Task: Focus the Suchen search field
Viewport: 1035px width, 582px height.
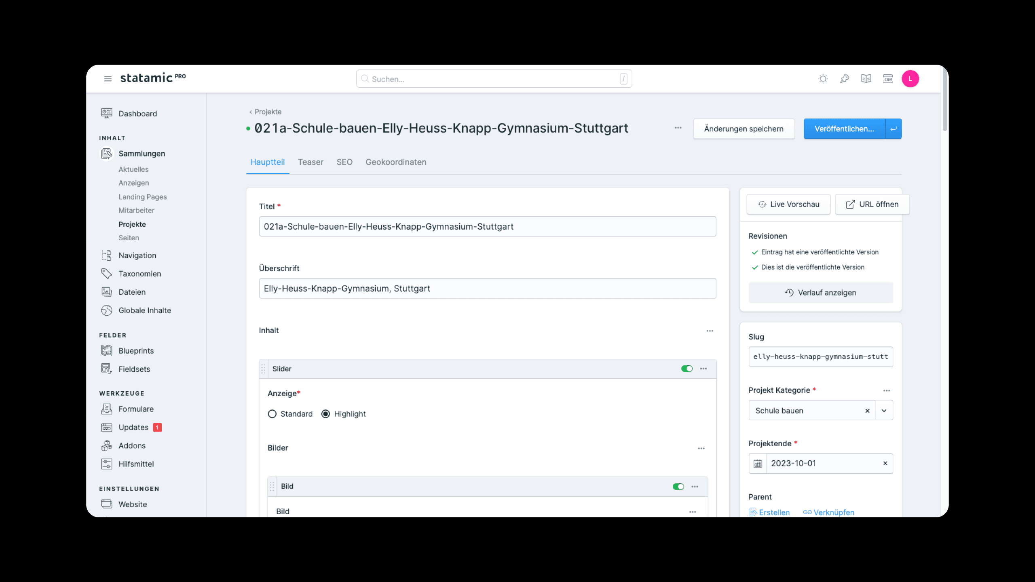Action: pos(494,79)
